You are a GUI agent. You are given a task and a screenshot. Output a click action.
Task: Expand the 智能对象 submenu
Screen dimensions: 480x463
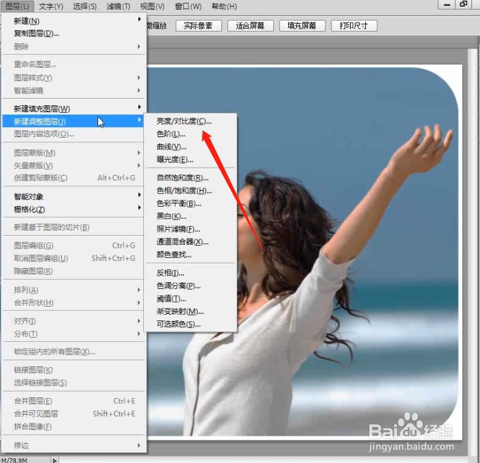[74, 196]
